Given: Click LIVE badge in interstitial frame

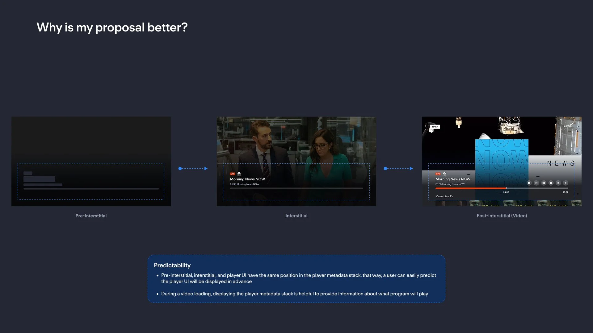Looking at the screenshot, I should [233, 174].
